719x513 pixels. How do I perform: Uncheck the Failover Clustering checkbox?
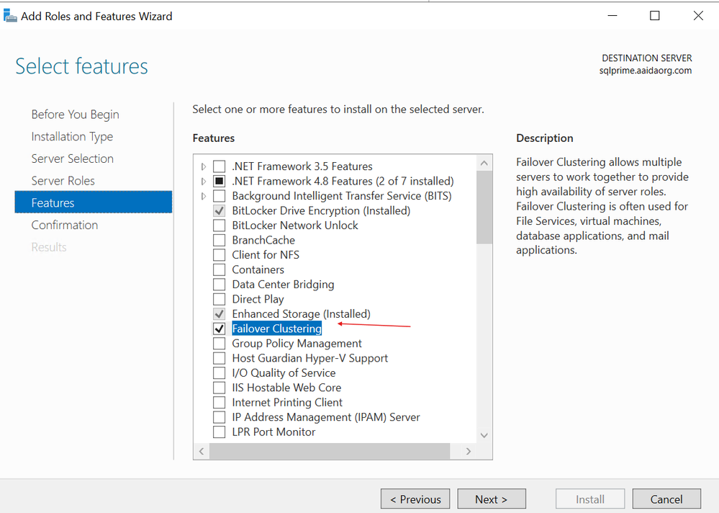click(220, 329)
